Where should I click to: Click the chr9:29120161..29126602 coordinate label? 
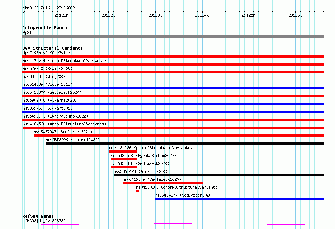(49, 8)
